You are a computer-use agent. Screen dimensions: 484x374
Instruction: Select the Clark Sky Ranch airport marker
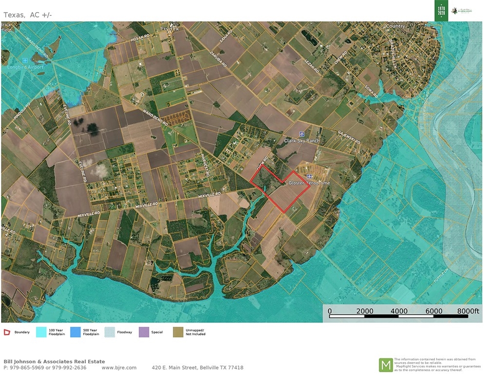pyautogui.click(x=302, y=134)
